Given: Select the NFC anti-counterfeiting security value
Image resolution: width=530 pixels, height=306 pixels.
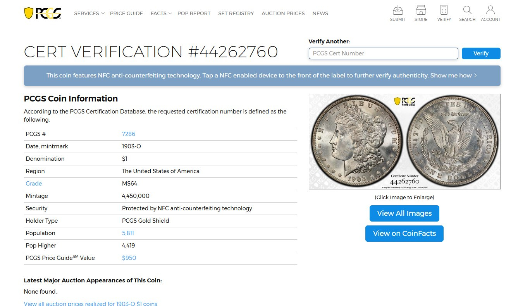Looking at the screenshot, I should (x=187, y=208).
